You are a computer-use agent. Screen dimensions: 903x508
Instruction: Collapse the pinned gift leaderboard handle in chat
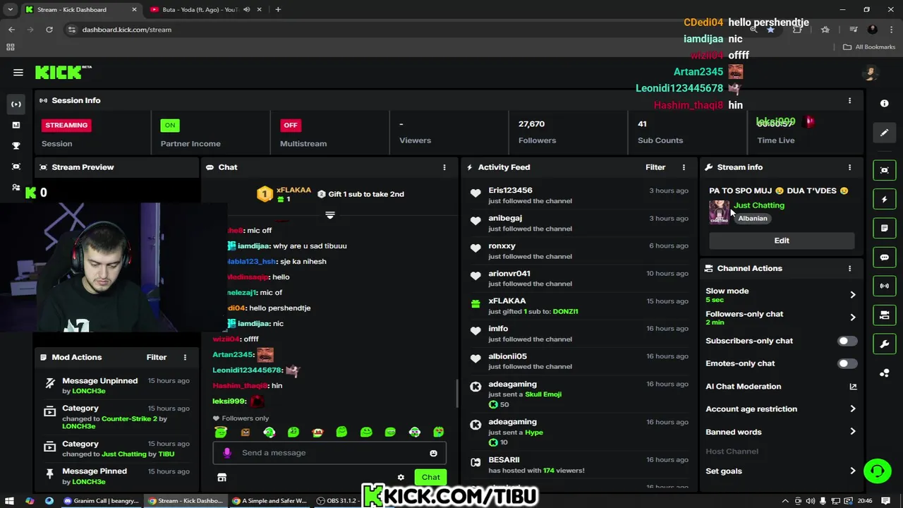[x=329, y=214]
